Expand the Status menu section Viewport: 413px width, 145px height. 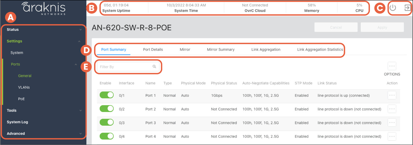[43, 30]
